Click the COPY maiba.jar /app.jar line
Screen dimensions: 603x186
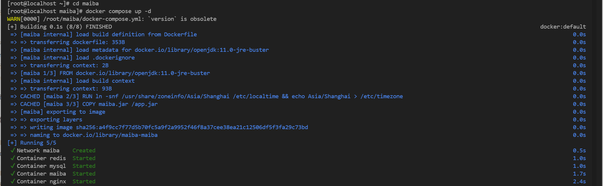[120, 104]
